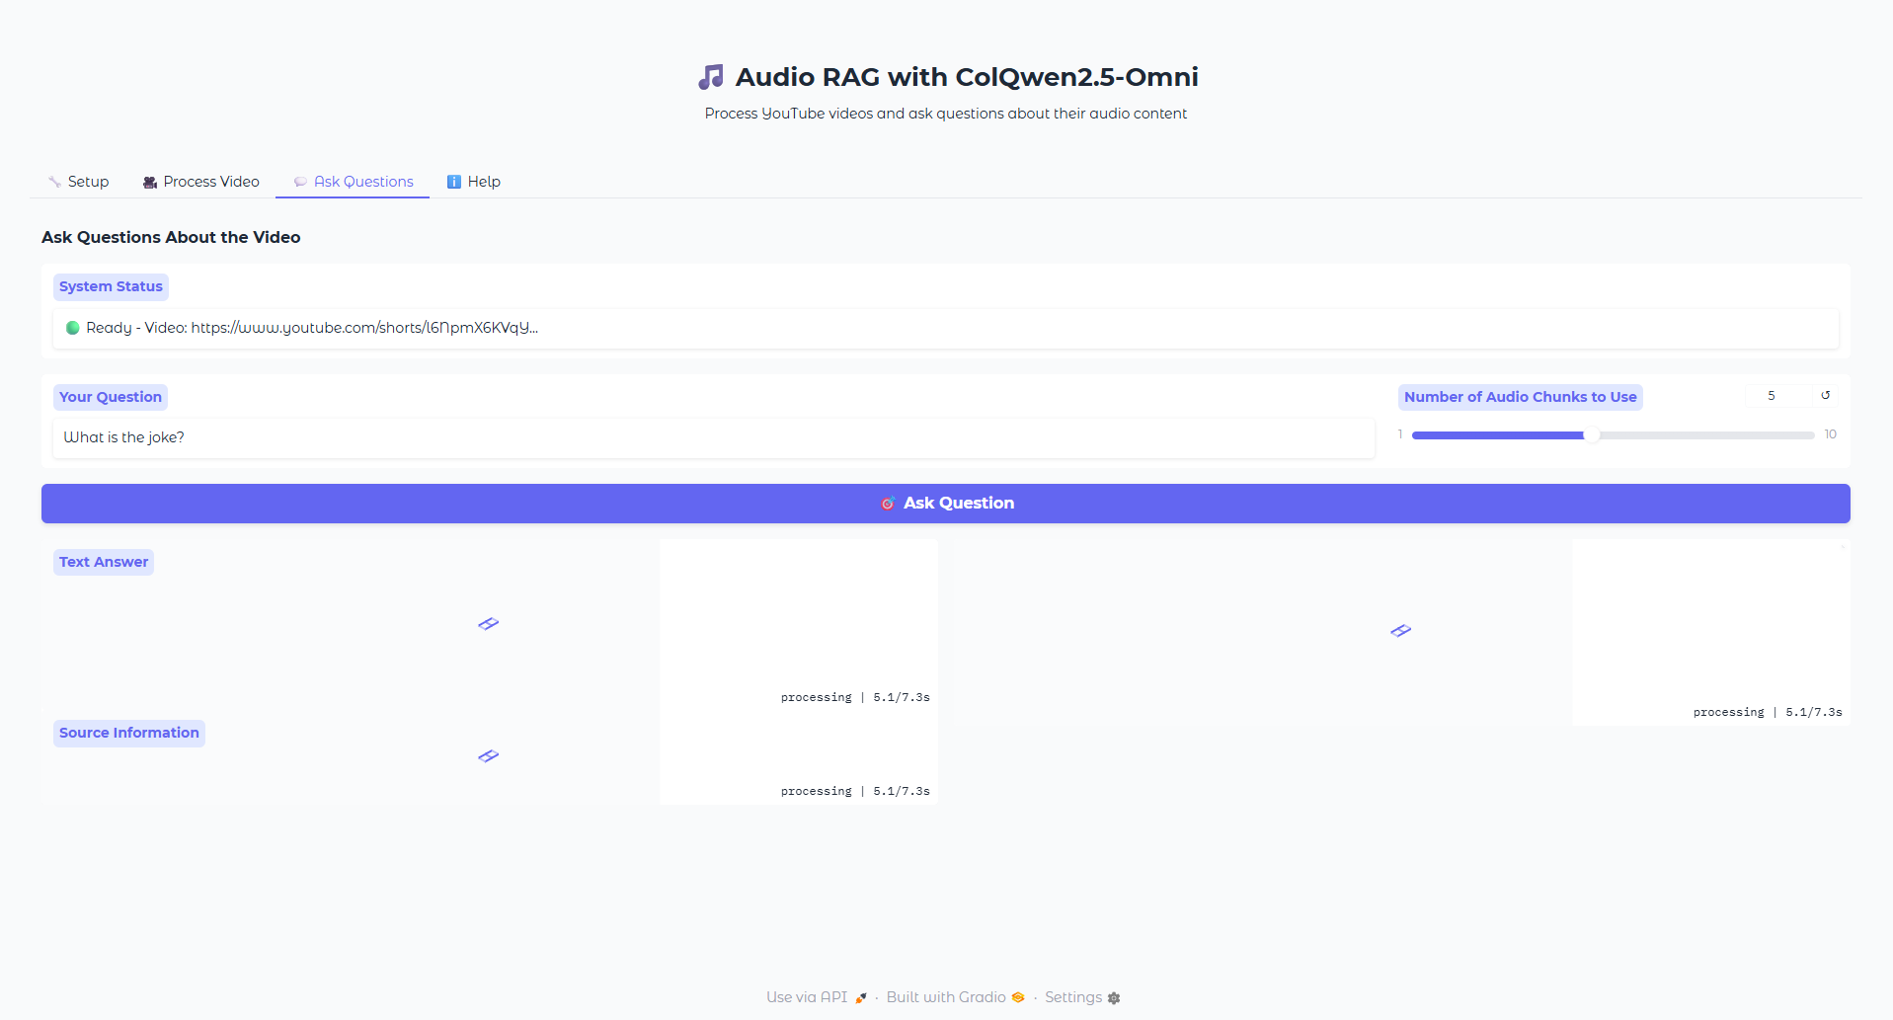1893x1020 pixels.
Task: Click the reset icon beside the chunk count value
Action: (x=1826, y=394)
